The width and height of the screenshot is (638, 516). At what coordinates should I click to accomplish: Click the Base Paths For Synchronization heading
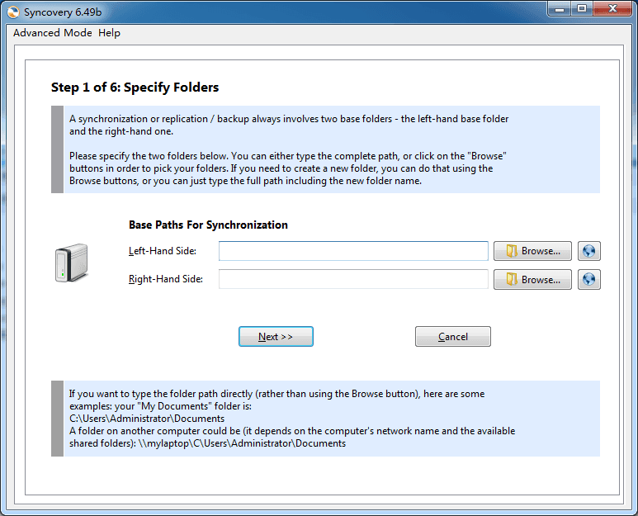(208, 225)
